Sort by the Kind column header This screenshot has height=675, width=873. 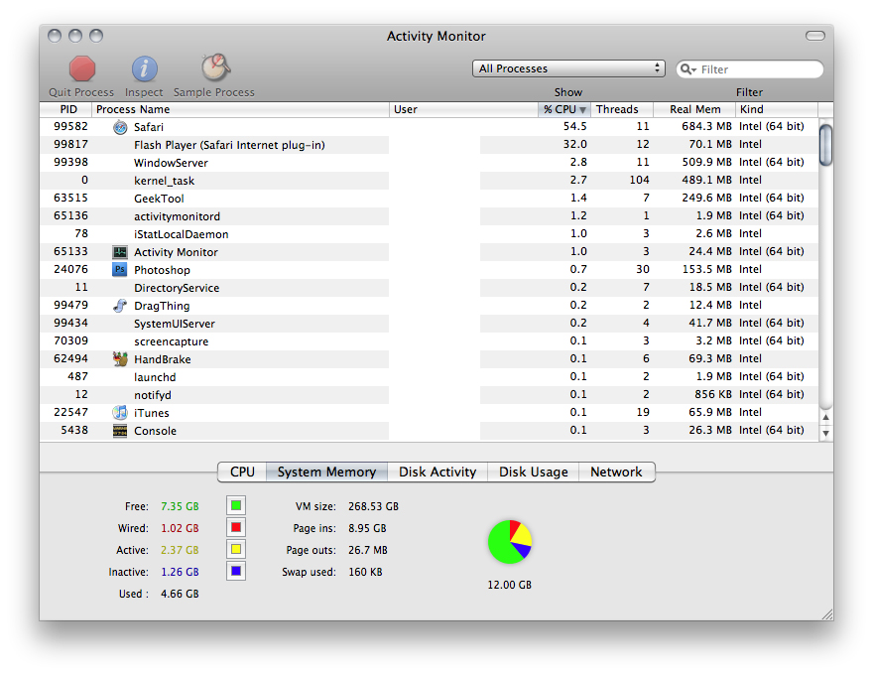coord(777,109)
